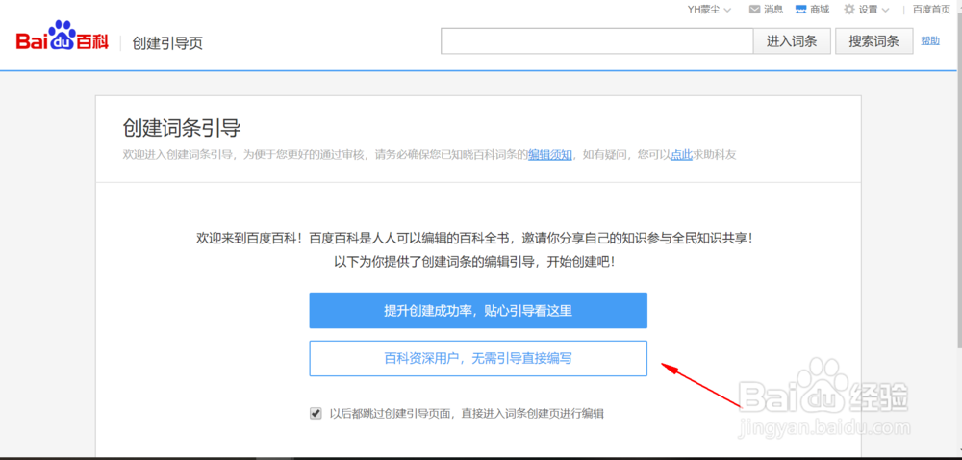Image resolution: width=962 pixels, height=460 pixels.
Task: Click the Baidu Baike logo
Action: (62, 37)
